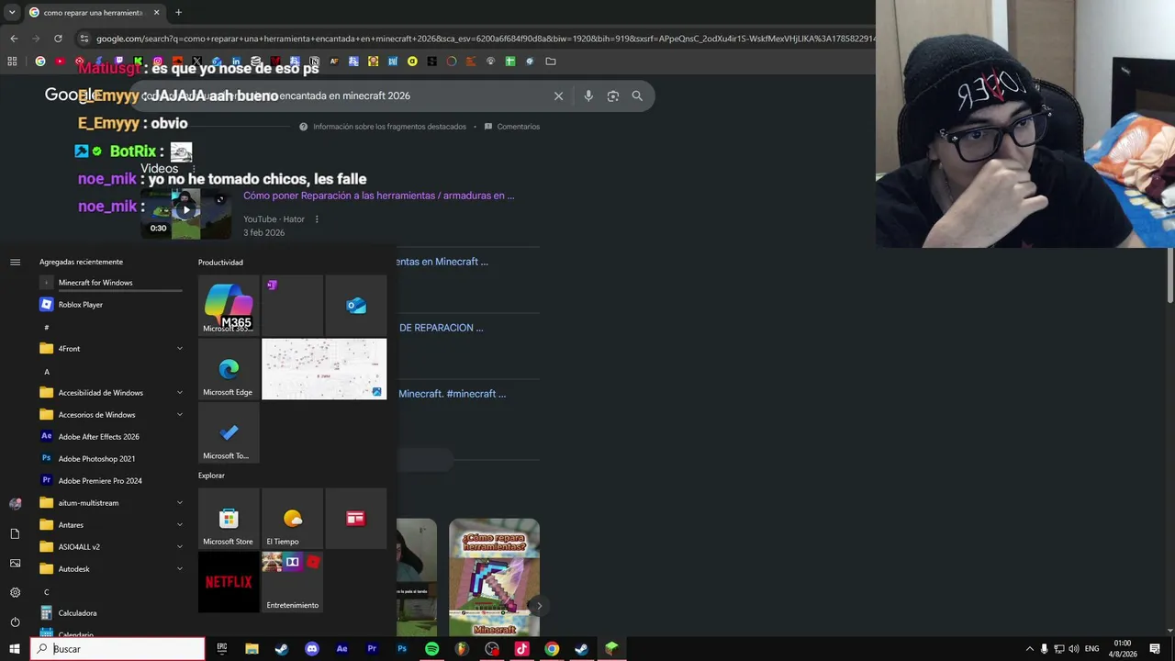Select the 'como reparar una herramienta' tab
Image resolution: width=1175 pixels, height=661 pixels.
pyautogui.click(x=94, y=13)
